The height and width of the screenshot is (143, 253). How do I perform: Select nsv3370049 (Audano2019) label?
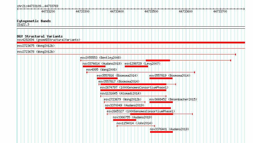[125, 105]
